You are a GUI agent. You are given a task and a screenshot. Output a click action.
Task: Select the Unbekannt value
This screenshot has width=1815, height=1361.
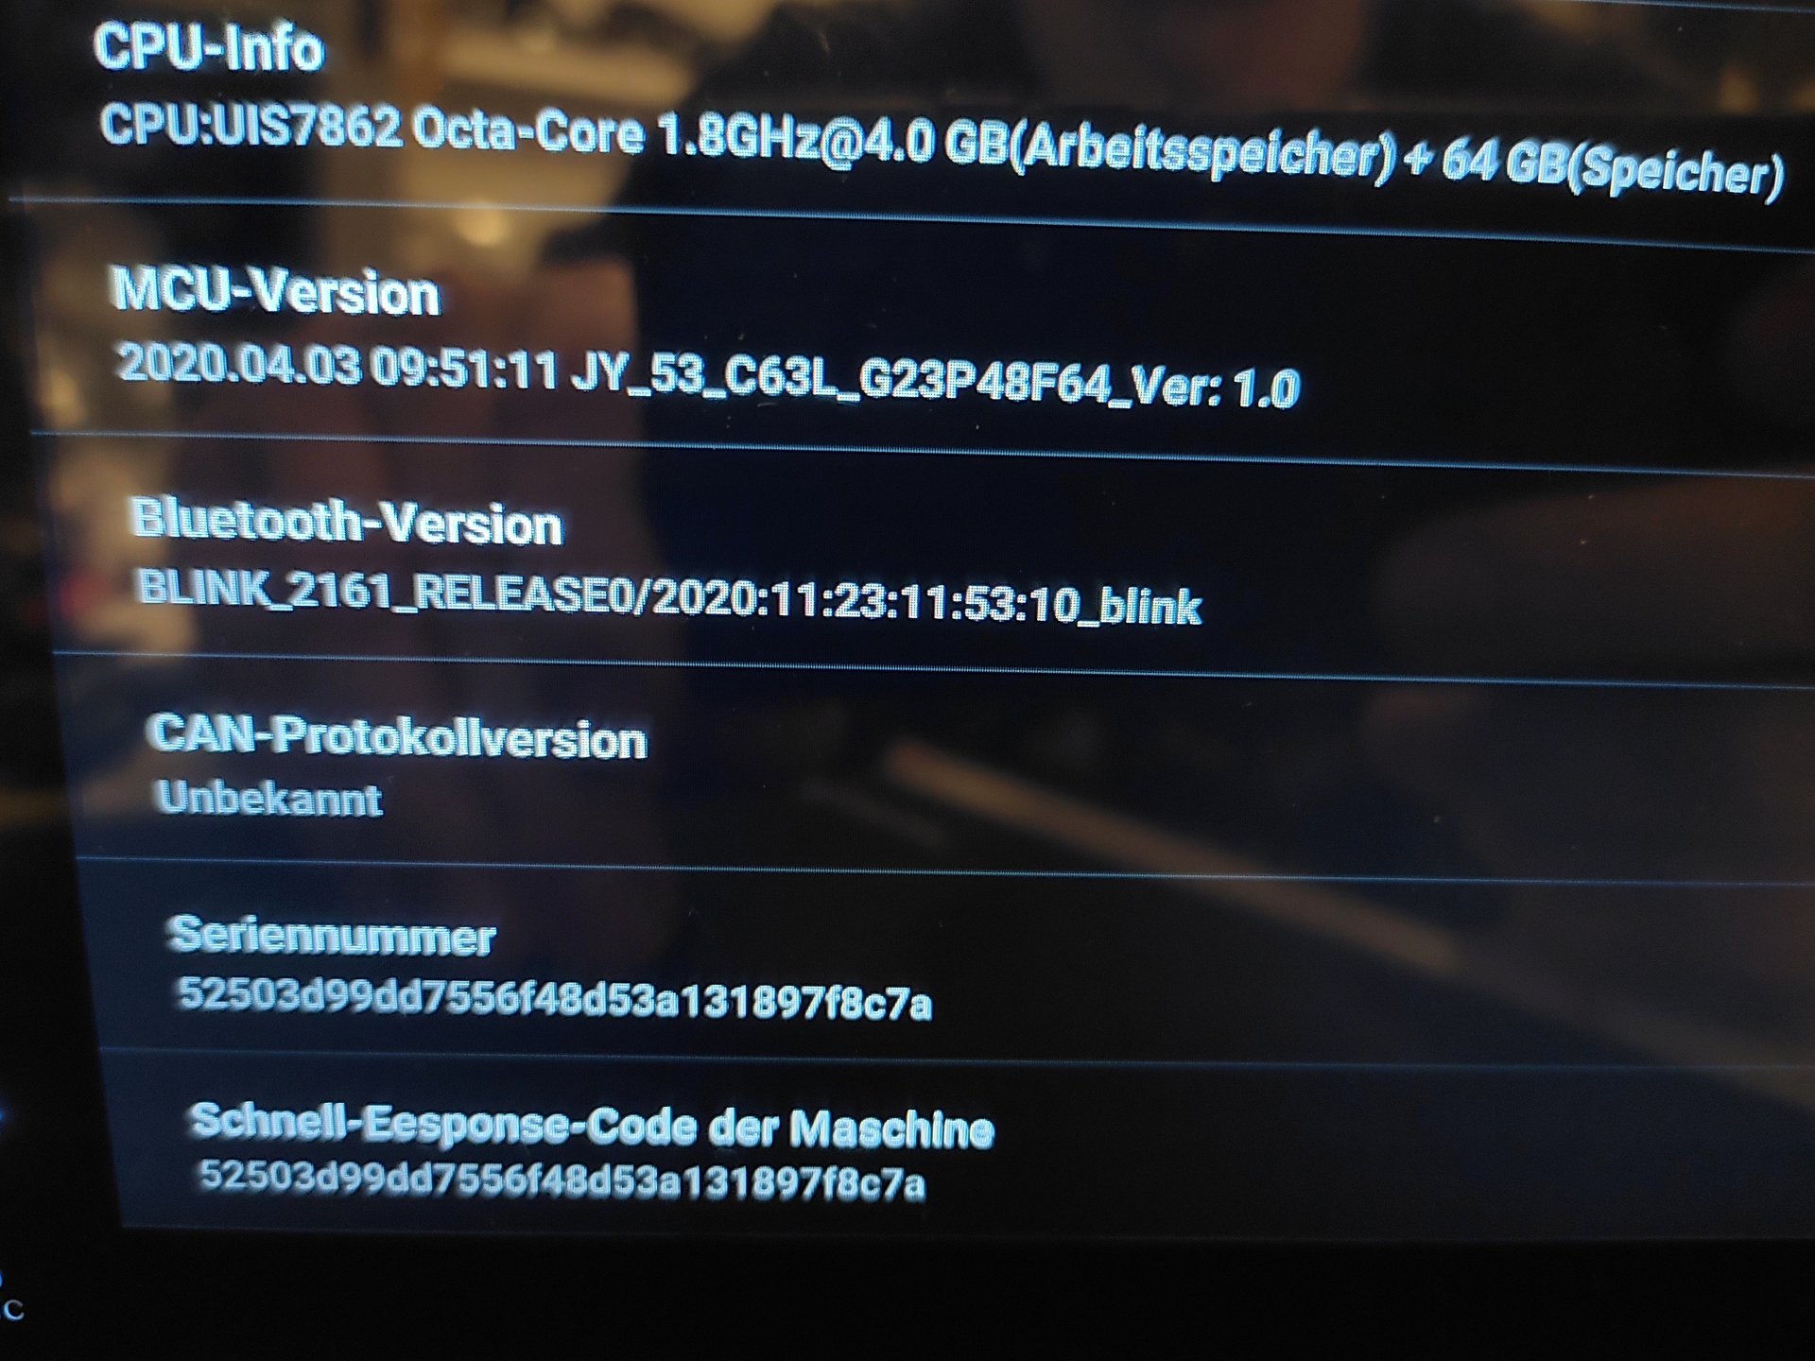coord(269,798)
